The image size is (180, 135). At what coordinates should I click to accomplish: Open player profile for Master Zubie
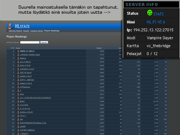coord(30,55)
